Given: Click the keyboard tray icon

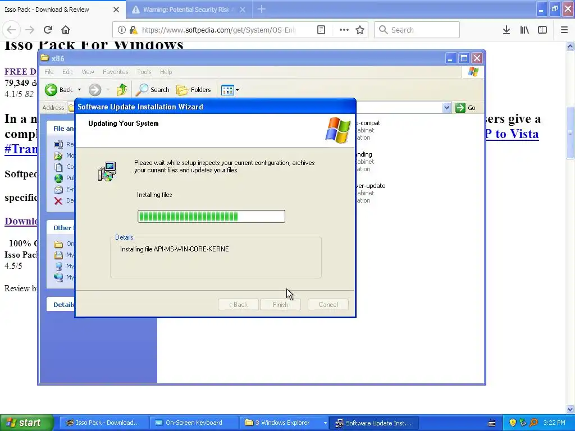Looking at the screenshot, I should click(x=492, y=423).
